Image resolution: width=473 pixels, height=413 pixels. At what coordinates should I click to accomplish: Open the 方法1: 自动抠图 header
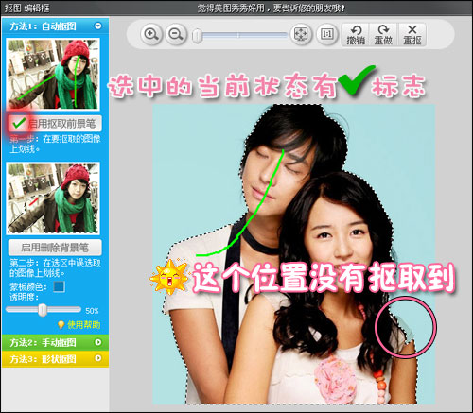pyautogui.click(x=55, y=26)
